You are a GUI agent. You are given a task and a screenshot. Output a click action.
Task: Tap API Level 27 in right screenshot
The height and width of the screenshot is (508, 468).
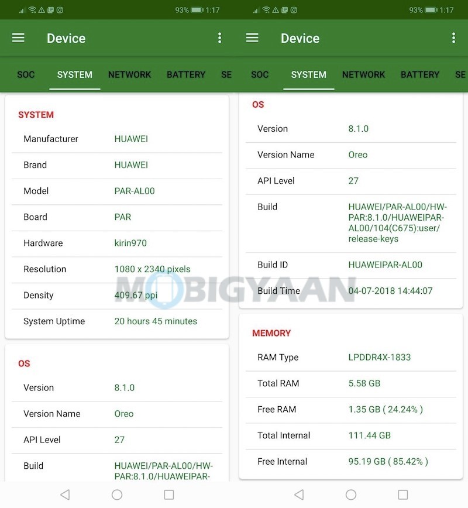tap(353, 180)
